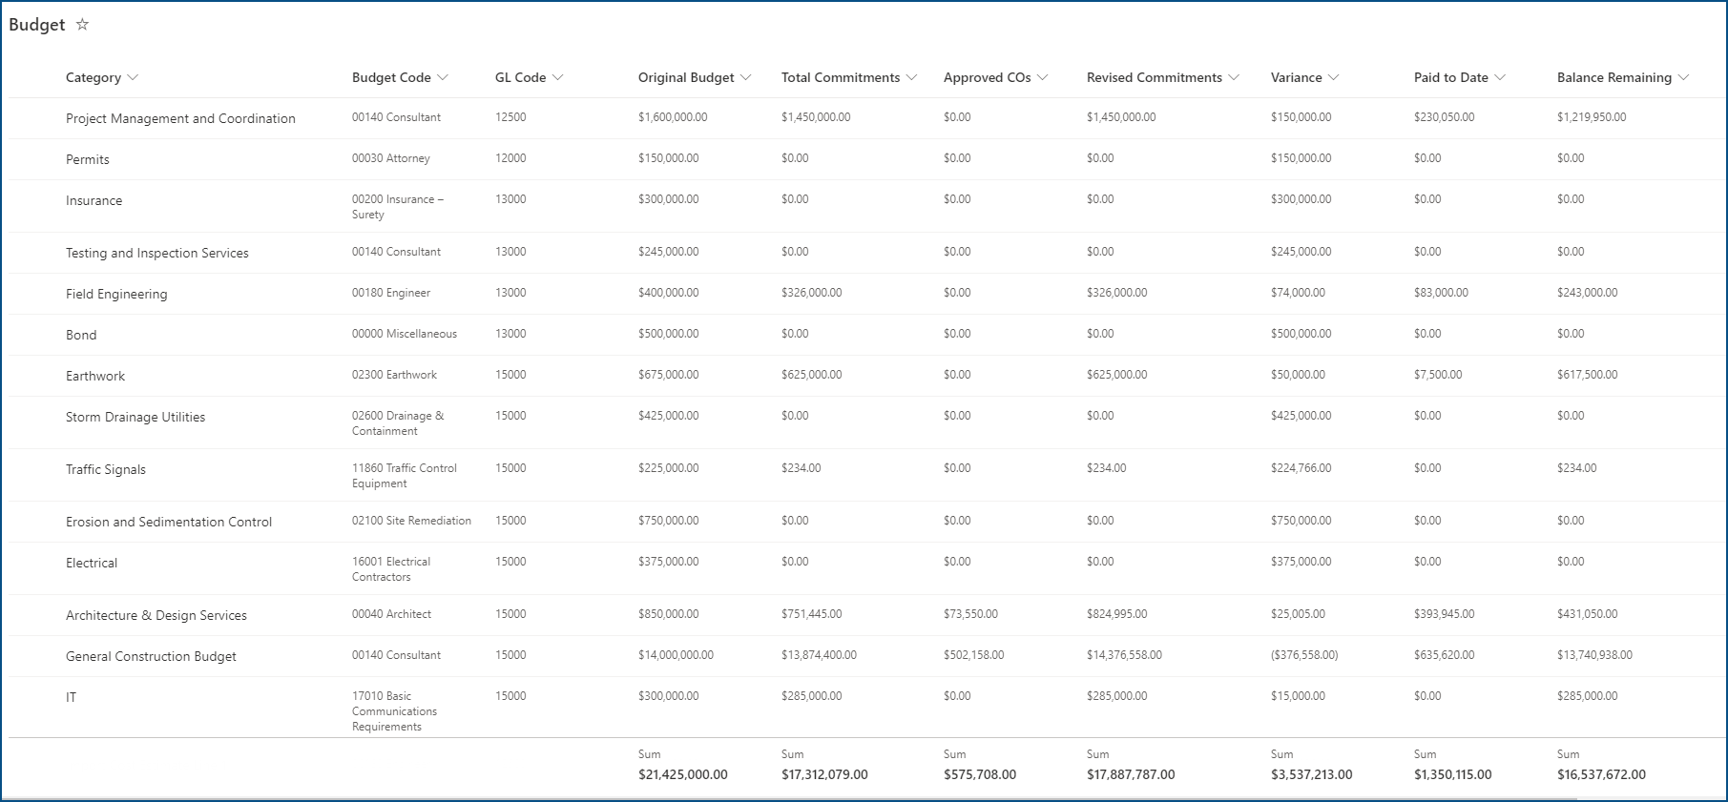Expand the Budget Code column menu
The image size is (1728, 802).
(443, 77)
